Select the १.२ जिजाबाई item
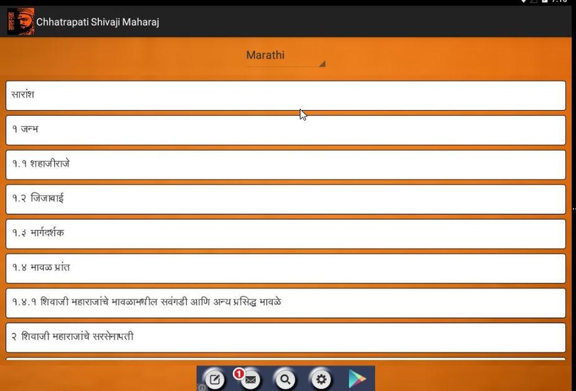This screenshot has height=391, width=576. [286, 199]
